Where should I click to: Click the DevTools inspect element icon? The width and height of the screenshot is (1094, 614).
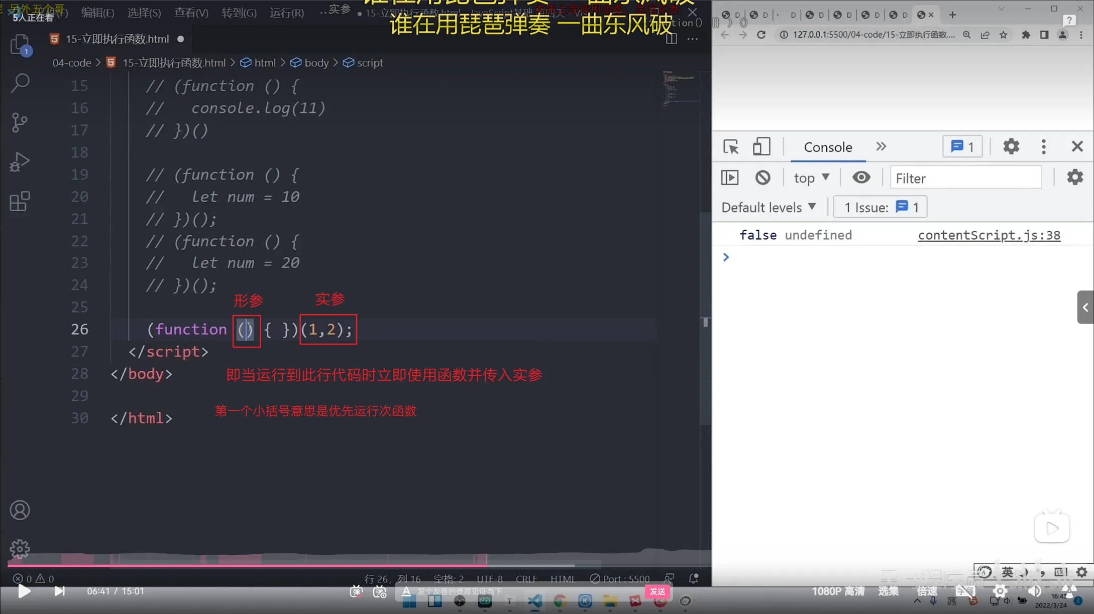coord(731,147)
